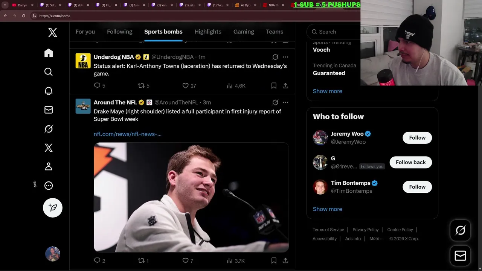Viewport: 482px width, 271px height.
Task: Reload the page in browser
Action: 23,16
